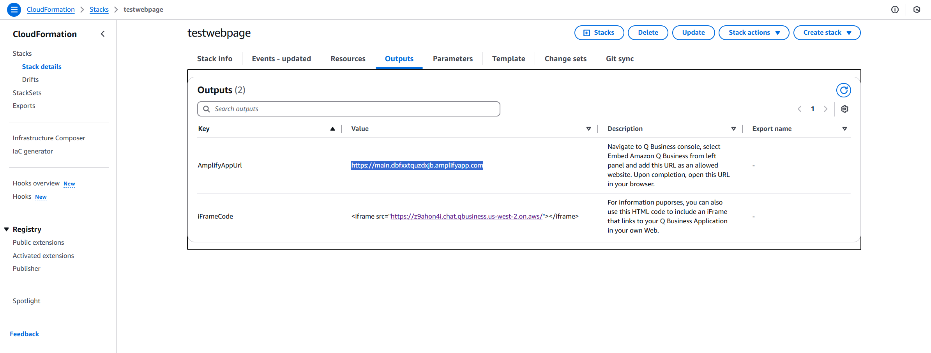
Task: Open Hooks overview in the sidebar
Action: click(x=36, y=184)
